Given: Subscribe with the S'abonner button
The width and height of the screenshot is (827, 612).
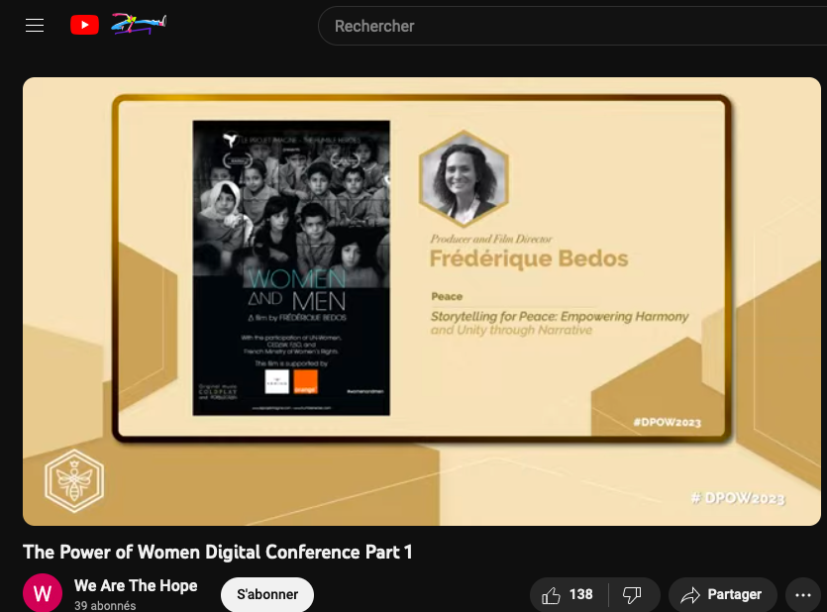Looking at the screenshot, I should point(267,594).
